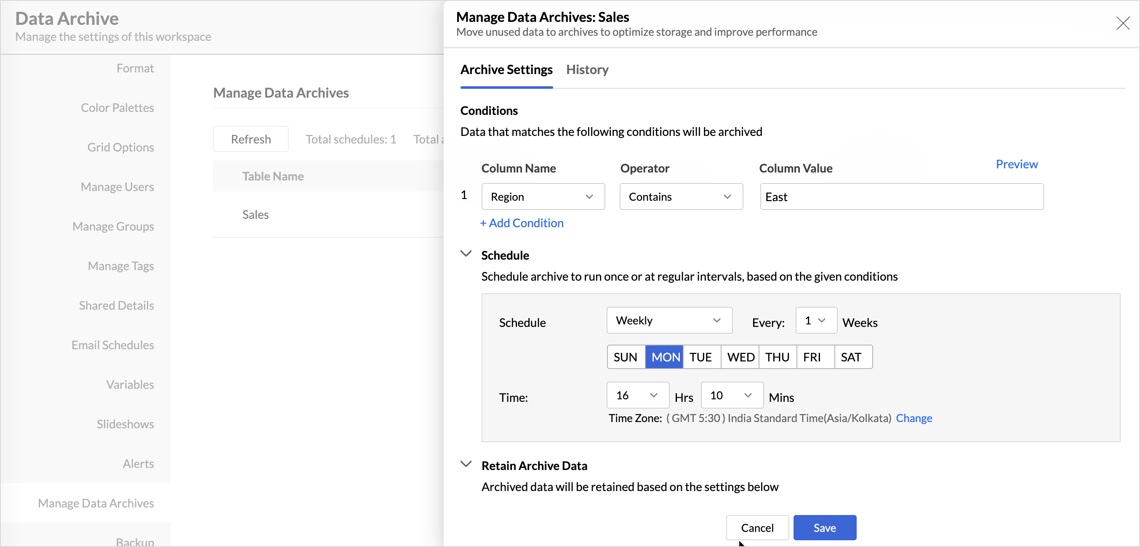Collapse the Schedule section chevron
This screenshot has height=547, width=1140.
tap(466, 254)
